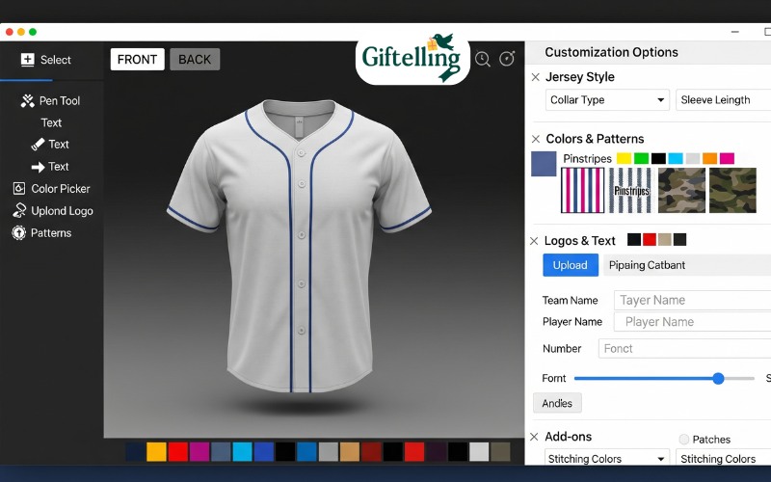Adjust the Font size slider handle
The width and height of the screenshot is (771, 482).
tap(718, 378)
